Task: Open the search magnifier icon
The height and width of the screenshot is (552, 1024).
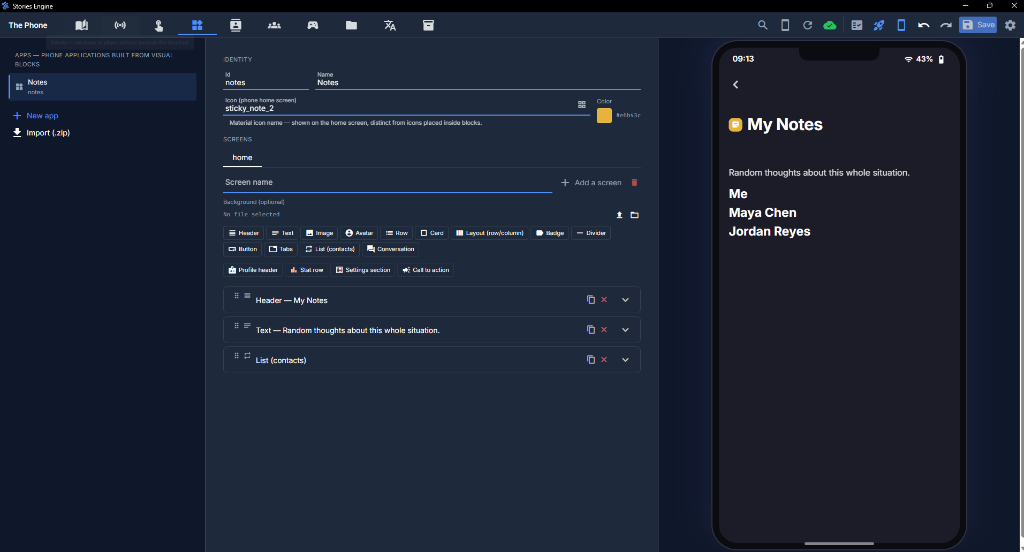Action: [763, 25]
